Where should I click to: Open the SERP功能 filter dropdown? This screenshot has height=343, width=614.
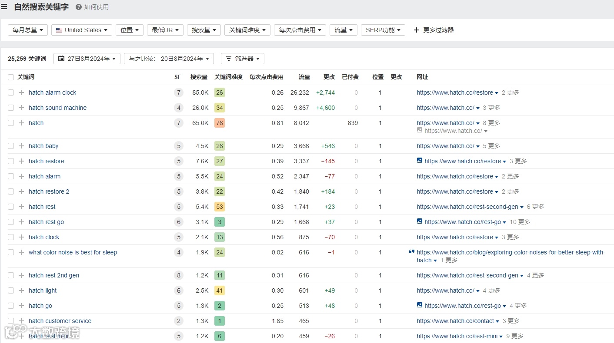pos(383,30)
